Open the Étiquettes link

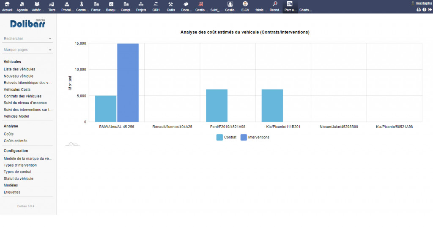coord(12,192)
